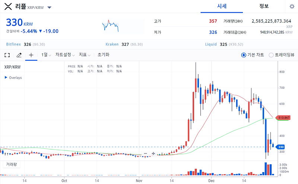Switch to the 정보 tab
Image resolution: width=298 pixels, height=184 pixels.
[x=264, y=6]
